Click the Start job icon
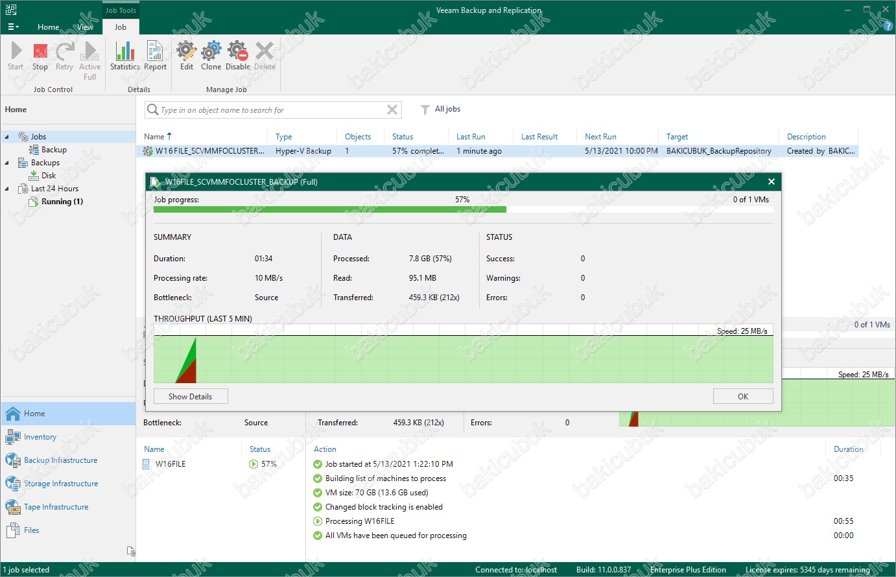The height and width of the screenshot is (577, 896). pyautogui.click(x=16, y=56)
